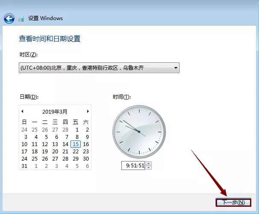Select March 16 in calendar
Image resolution: width=259 pixels, height=214 pixels.
(86, 144)
